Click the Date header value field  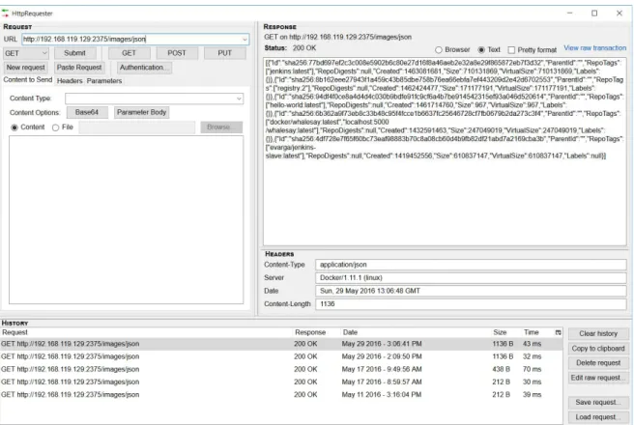pyautogui.click(x=471, y=291)
